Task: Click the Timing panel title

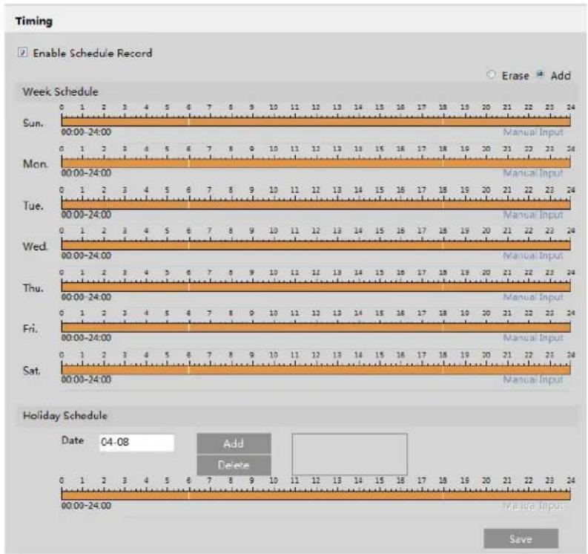Action: coord(34,21)
